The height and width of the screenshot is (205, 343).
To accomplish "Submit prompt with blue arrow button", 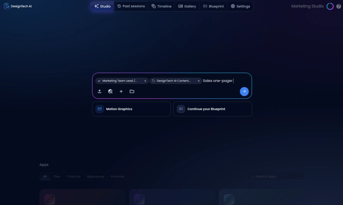I will [244, 91].
